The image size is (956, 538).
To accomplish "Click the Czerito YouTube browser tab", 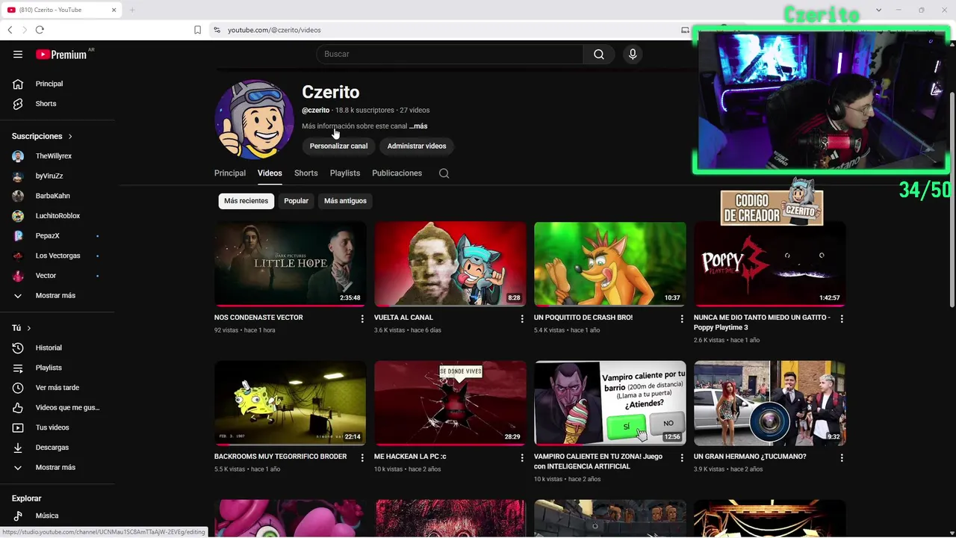I will (60, 10).
